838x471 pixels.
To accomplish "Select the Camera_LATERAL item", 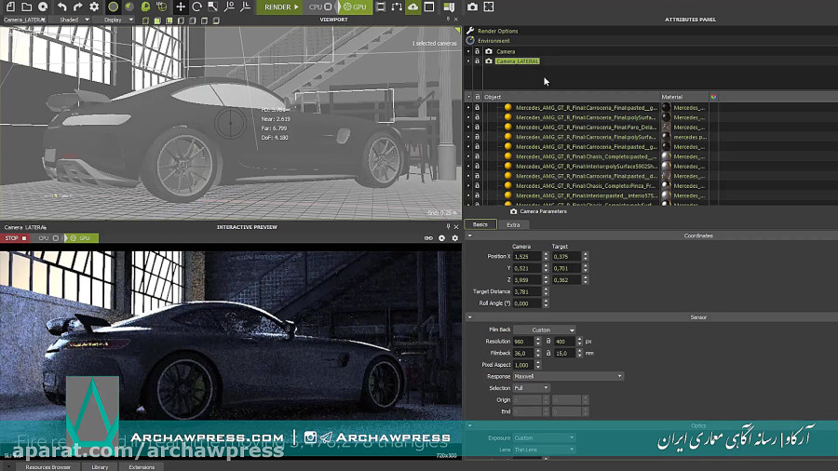I will [x=518, y=61].
